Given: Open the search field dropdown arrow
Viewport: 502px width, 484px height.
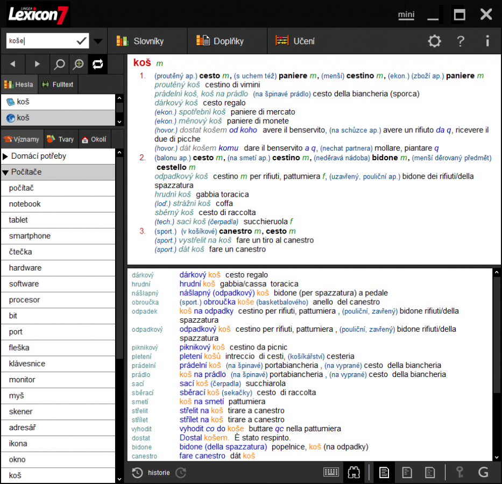Looking at the screenshot, I should point(97,40).
